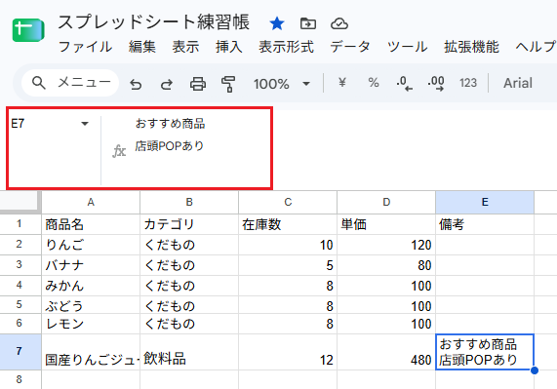Star the document スプレッドシート練習帳
557x389 pixels.
[277, 23]
